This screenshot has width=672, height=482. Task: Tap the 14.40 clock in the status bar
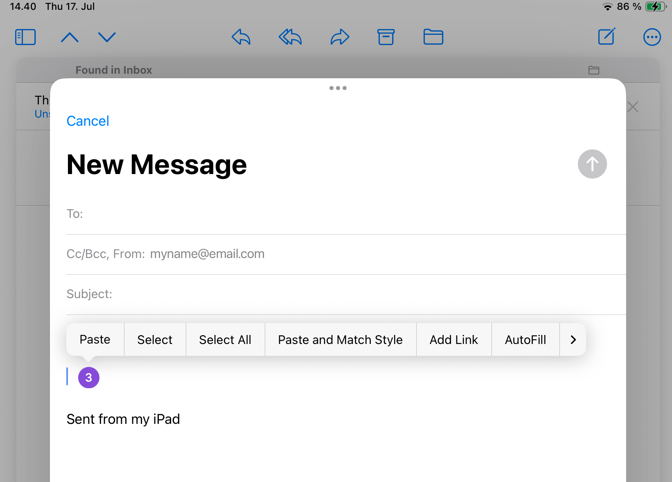(23, 7)
